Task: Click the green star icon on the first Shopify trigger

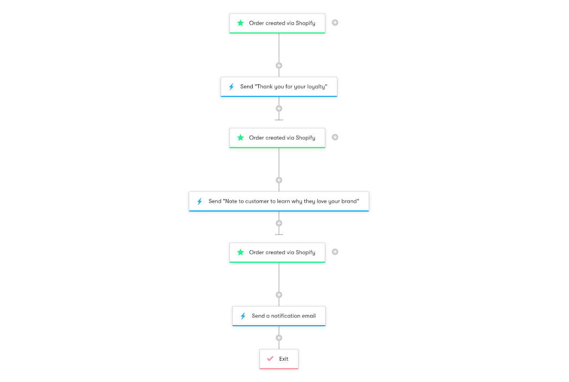Action: click(240, 22)
